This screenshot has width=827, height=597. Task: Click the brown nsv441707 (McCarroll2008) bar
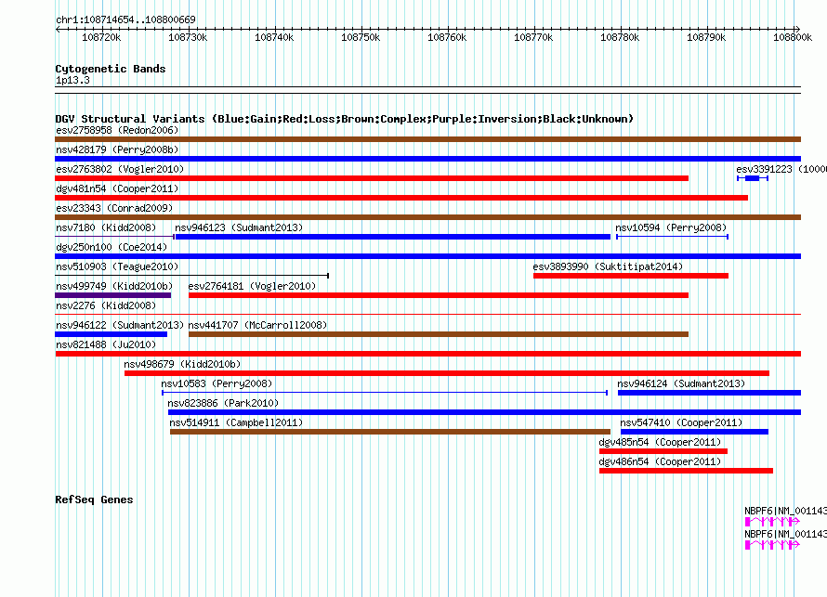(439, 334)
